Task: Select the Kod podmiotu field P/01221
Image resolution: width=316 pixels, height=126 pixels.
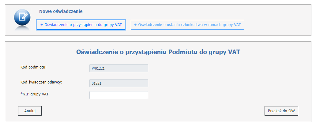Action: click(118, 68)
